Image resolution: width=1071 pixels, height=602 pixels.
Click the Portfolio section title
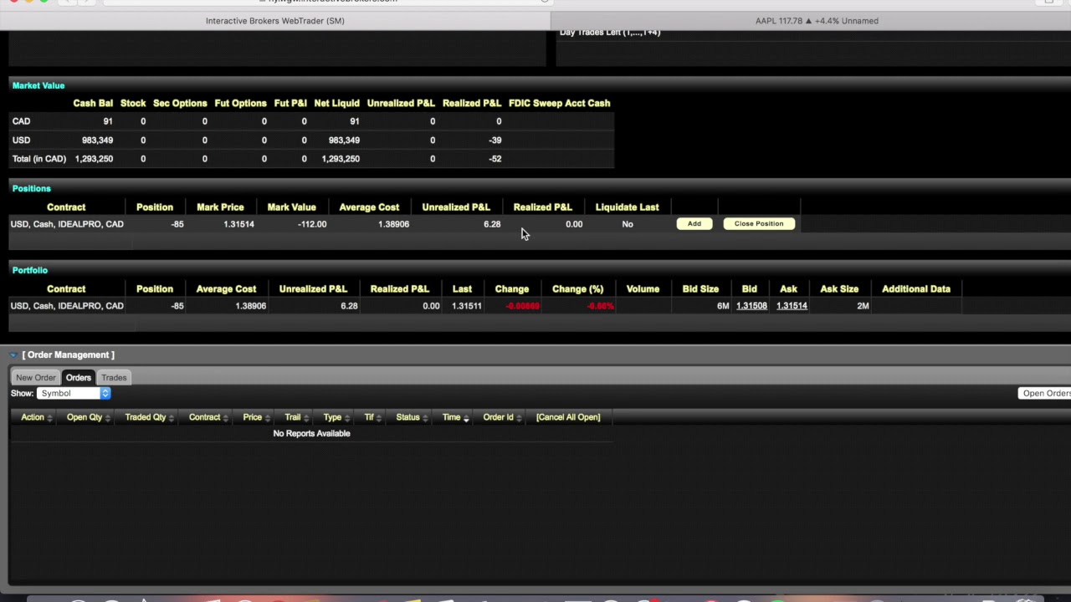30,271
